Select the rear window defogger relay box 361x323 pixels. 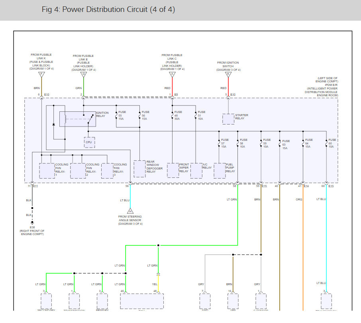pyautogui.click(x=139, y=169)
